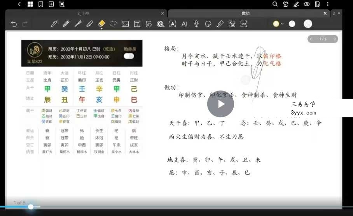Tap the bookmark icon in top bar
The width and height of the screenshot is (353, 216).
[x=41, y=4]
